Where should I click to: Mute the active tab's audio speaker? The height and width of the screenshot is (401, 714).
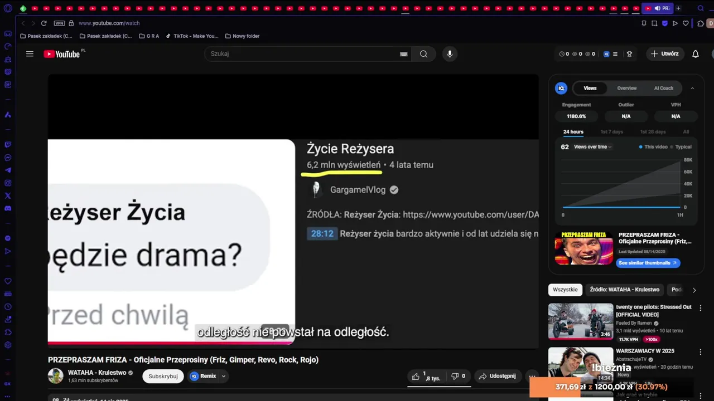(657, 8)
